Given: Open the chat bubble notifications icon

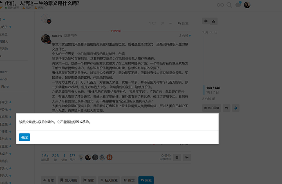Looking at the screenshot, I should 238,4.
